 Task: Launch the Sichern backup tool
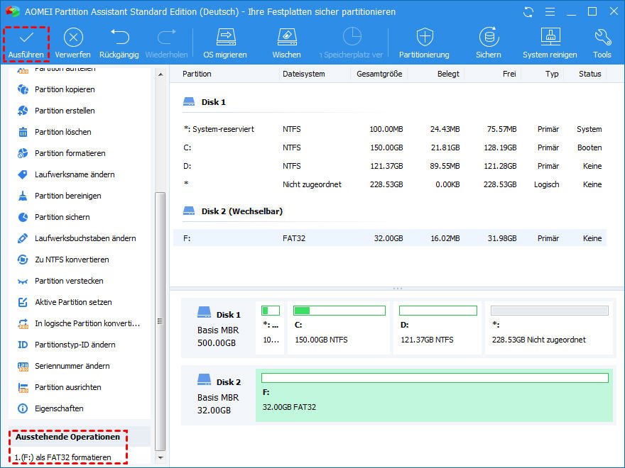pyautogui.click(x=489, y=38)
